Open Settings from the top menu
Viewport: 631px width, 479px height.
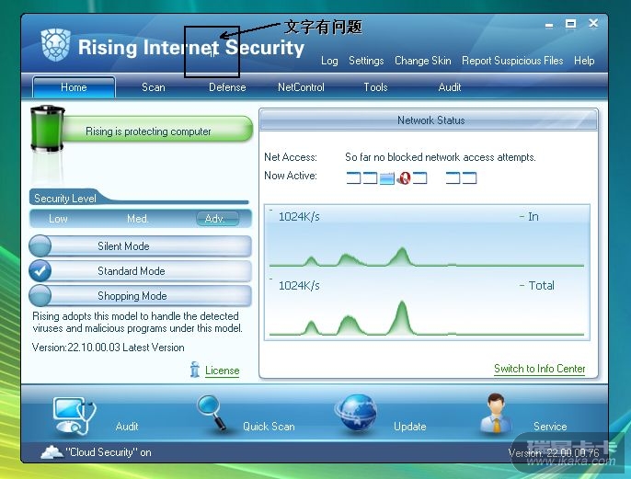[366, 61]
